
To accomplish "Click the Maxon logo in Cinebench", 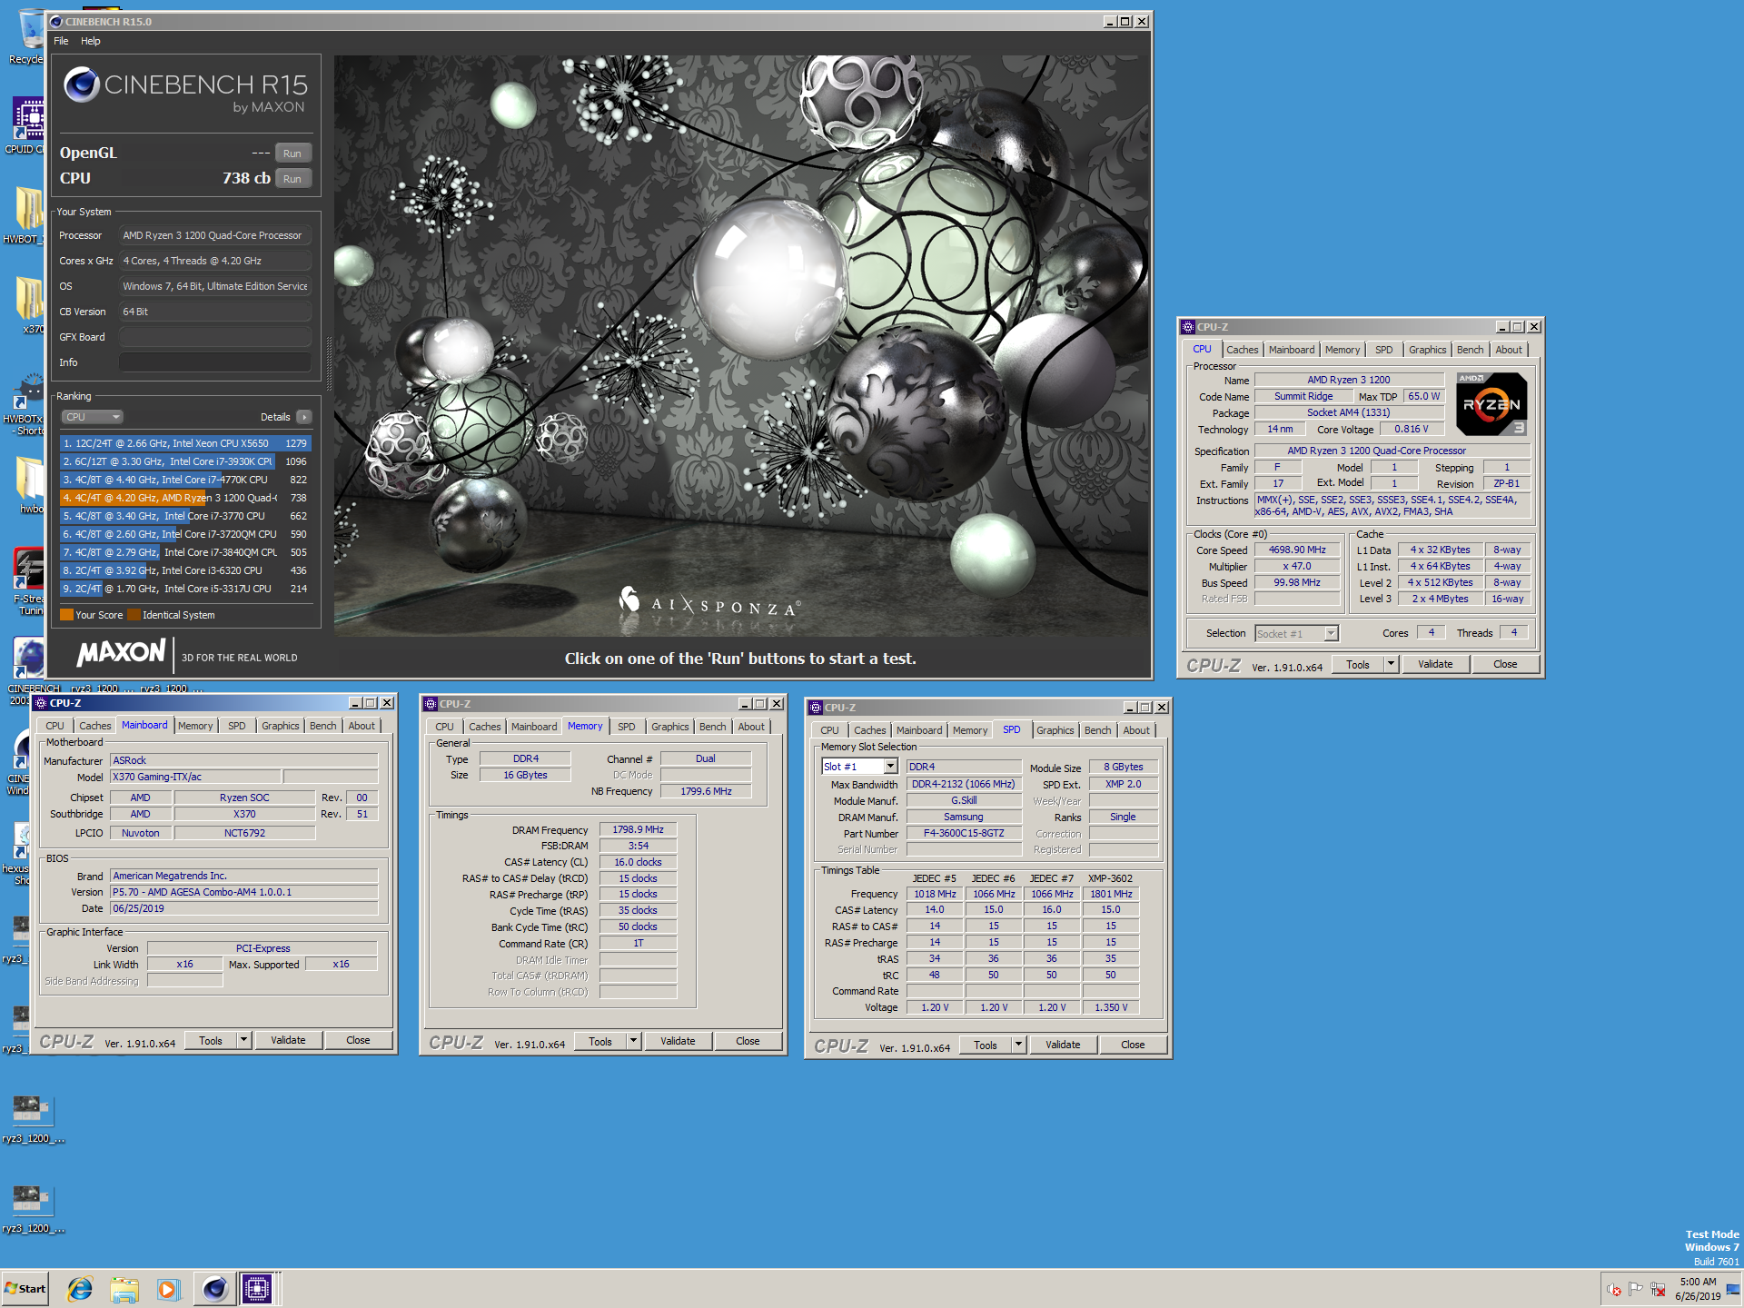I will point(122,653).
